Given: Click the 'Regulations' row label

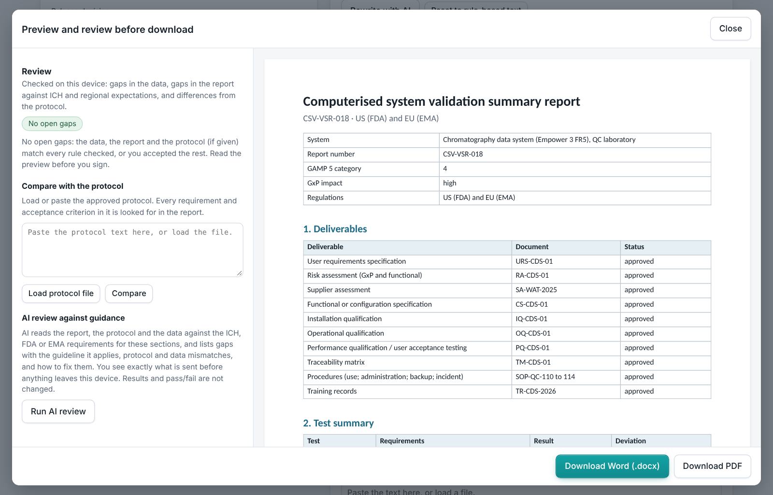Looking at the screenshot, I should click(325, 198).
